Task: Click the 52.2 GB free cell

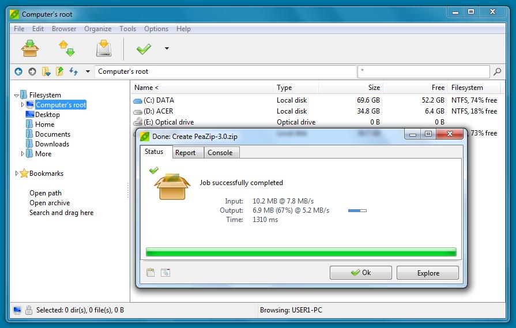Action: pos(433,100)
